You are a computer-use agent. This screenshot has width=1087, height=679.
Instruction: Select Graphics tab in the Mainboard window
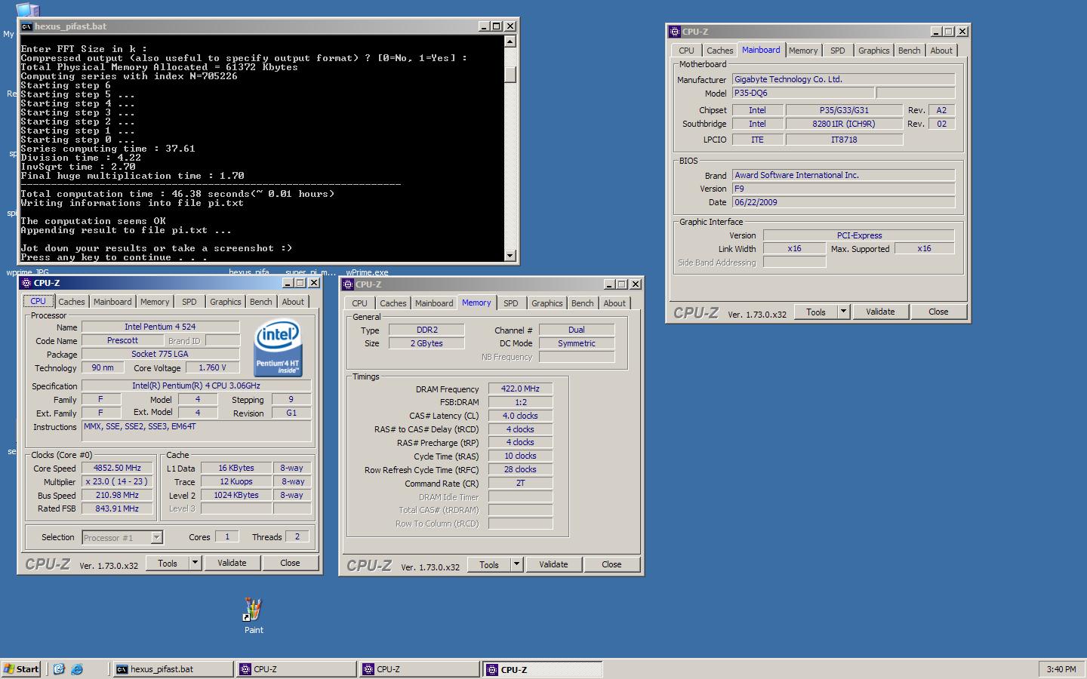[874, 50]
